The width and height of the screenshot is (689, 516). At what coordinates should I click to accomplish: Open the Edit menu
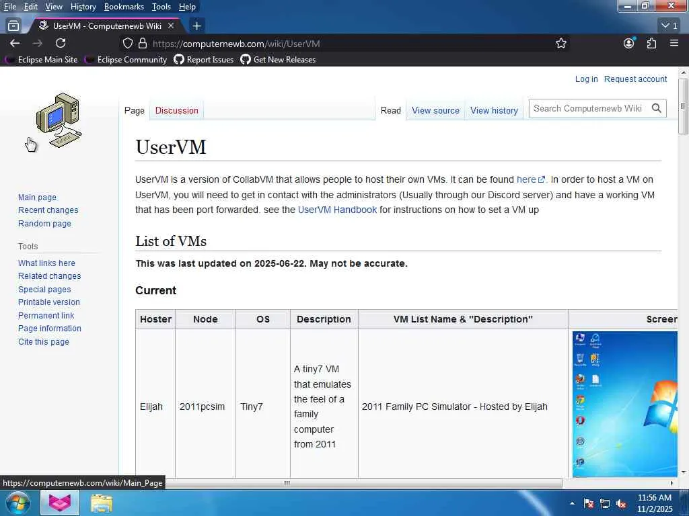pos(30,7)
